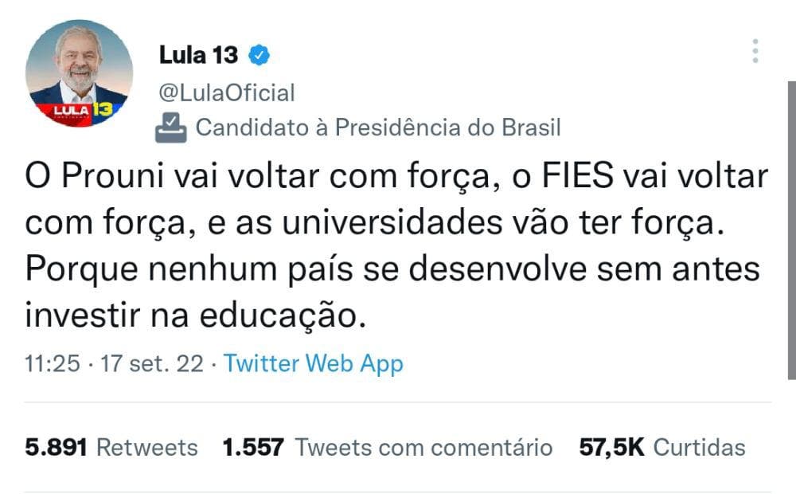Click the ballot box candidate icon
Image resolution: width=796 pixels, height=494 pixels.
click(171, 127)
